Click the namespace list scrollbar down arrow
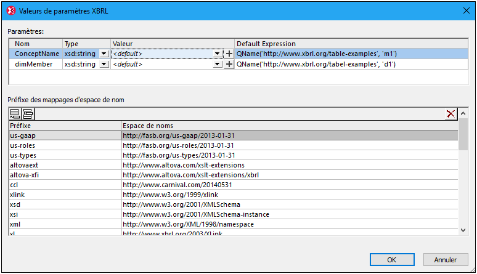 tap(463, 230)
